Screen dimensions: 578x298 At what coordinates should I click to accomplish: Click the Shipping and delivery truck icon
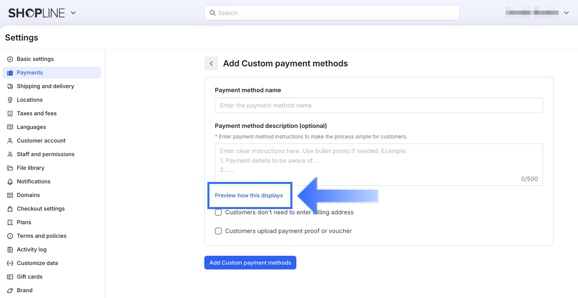click(x=10, y=86)
